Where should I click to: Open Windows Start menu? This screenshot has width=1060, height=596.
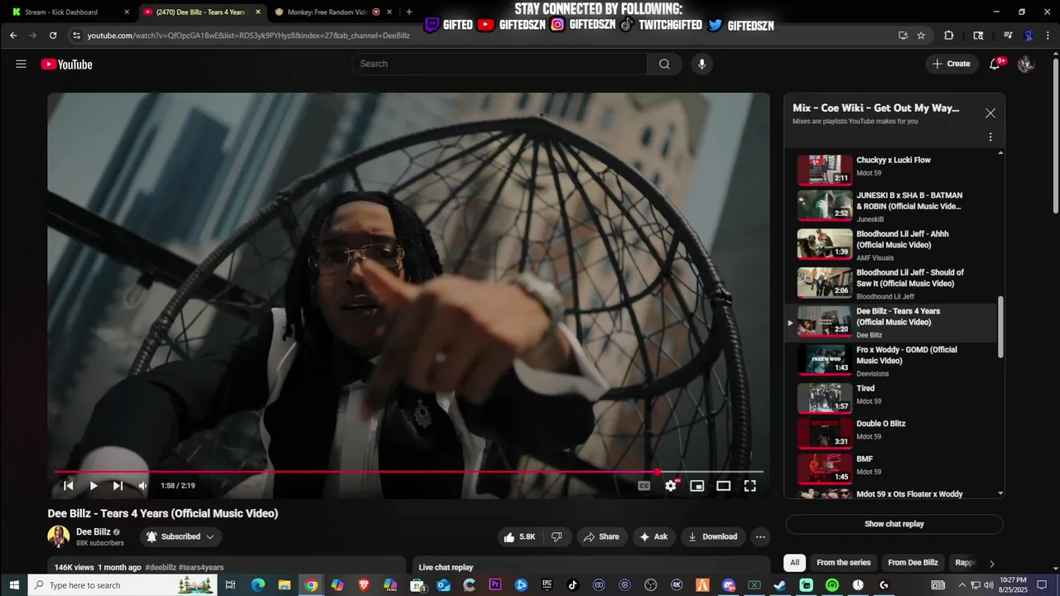(13, 585)
